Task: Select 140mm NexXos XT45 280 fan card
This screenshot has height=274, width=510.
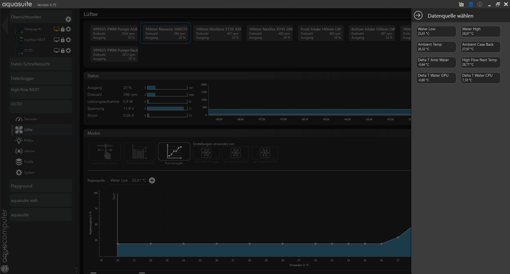Action: pyautogui.click(x=270, y=33)
